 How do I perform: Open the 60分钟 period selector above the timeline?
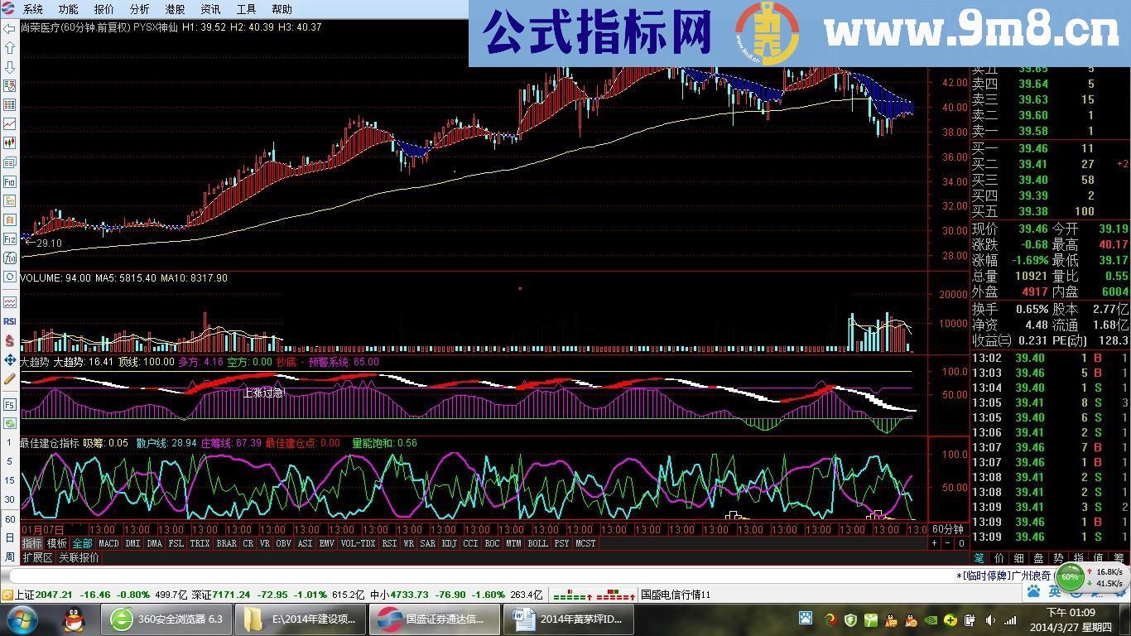(948, 529)
